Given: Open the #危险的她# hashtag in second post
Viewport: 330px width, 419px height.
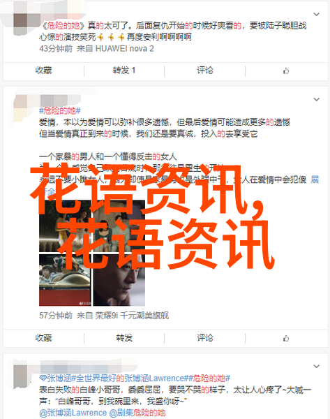Looking at the screenshot, I should 60,110.
